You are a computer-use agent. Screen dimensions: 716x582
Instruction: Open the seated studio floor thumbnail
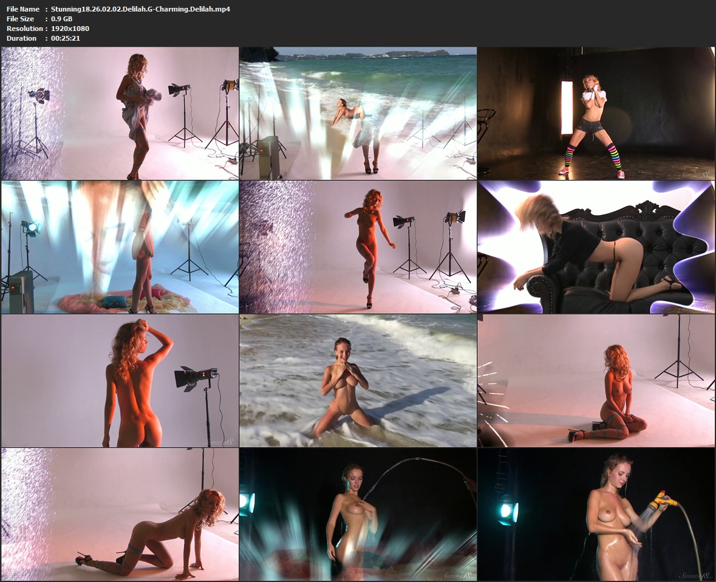(596, 380)
